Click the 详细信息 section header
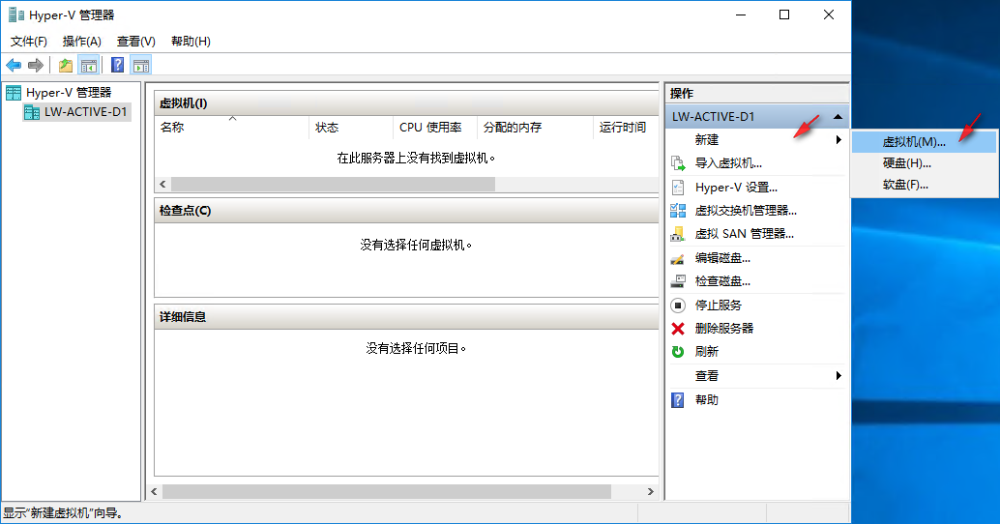The width and height of the screenshot is (1000, 524). click(406, 317)
